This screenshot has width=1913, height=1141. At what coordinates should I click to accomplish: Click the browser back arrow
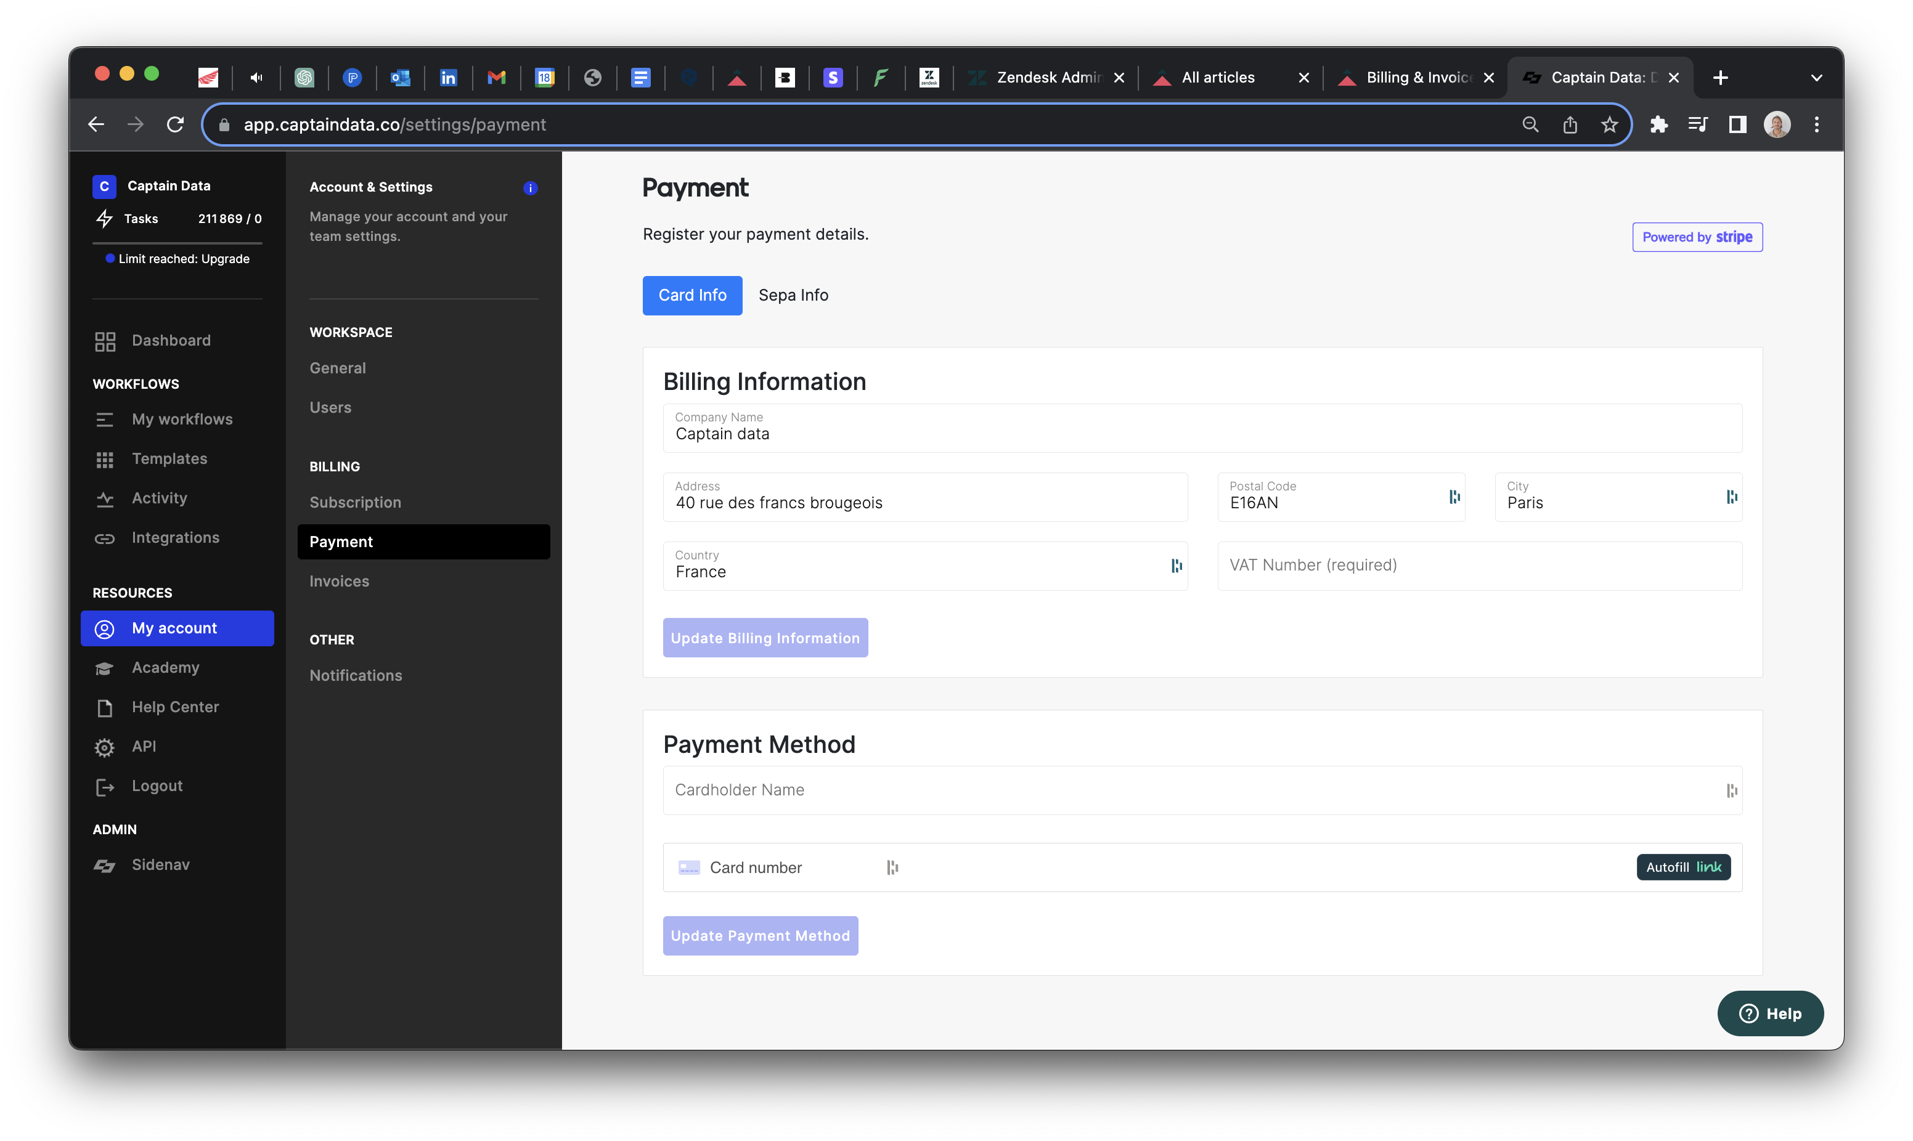click(x=96, y=124)
